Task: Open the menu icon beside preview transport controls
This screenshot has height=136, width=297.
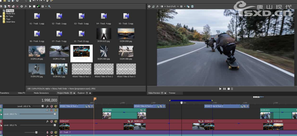Action: click(232, 89)
